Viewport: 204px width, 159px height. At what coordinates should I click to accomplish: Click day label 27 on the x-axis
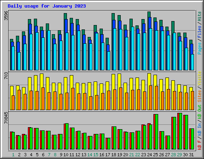[167, 155]
